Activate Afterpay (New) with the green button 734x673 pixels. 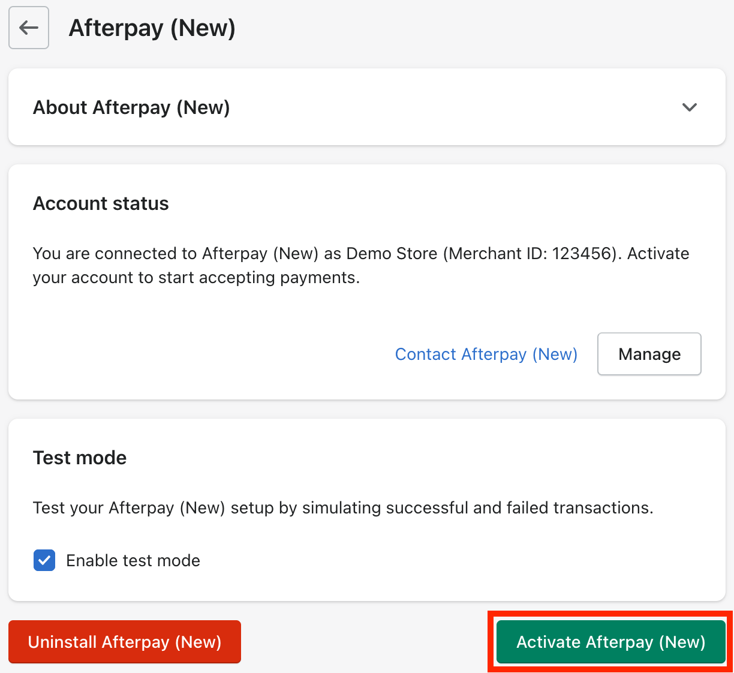click(610, 642)
